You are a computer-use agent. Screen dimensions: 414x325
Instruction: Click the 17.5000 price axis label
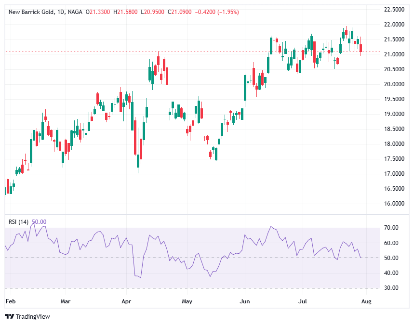(x=394, y=159)
